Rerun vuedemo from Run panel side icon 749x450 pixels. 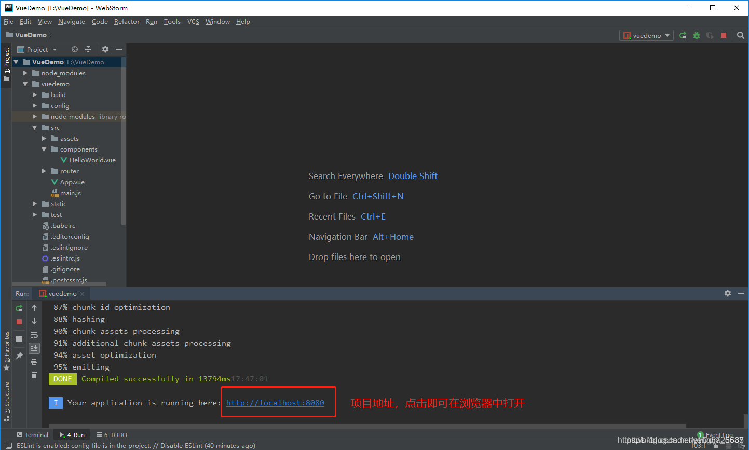point(19,308)
